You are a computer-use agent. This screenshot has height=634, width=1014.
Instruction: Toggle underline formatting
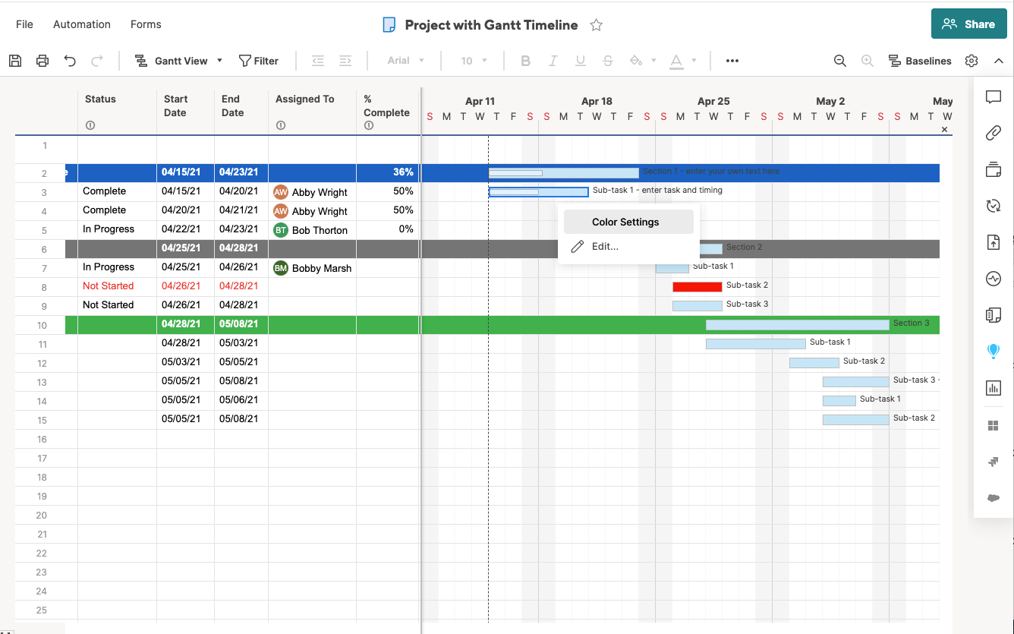(581, 61)
